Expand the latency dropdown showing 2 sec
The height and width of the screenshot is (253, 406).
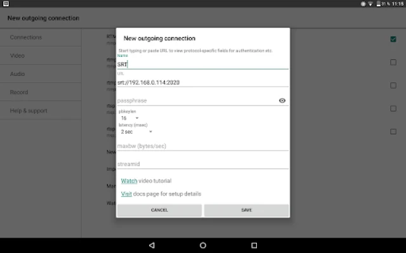coord(136,132)
